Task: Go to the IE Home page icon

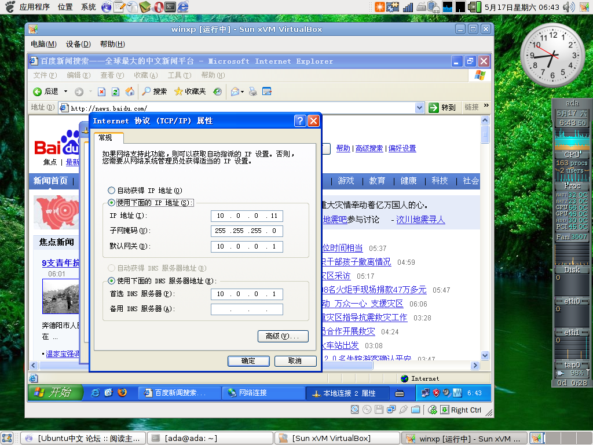Action: pos(130,92)
